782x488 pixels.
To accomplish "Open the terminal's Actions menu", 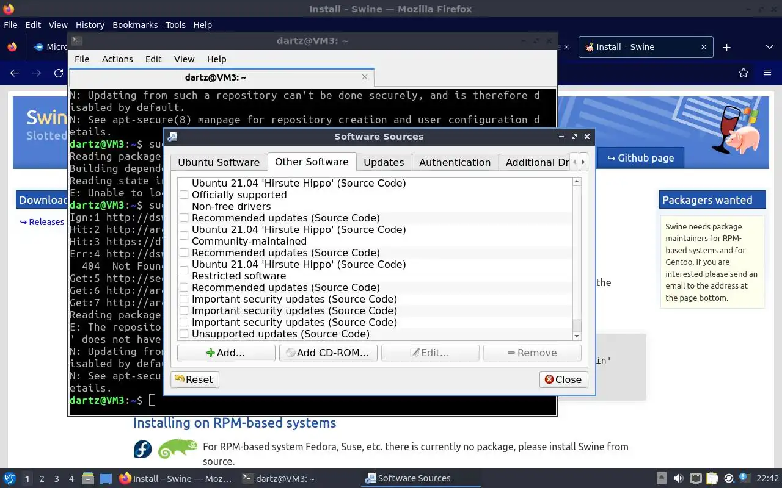I will pyautogui.click(x=117, y=59).
